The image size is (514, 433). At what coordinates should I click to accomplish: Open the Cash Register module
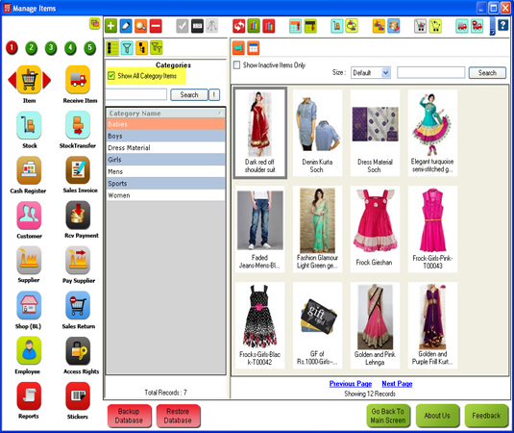29,170
